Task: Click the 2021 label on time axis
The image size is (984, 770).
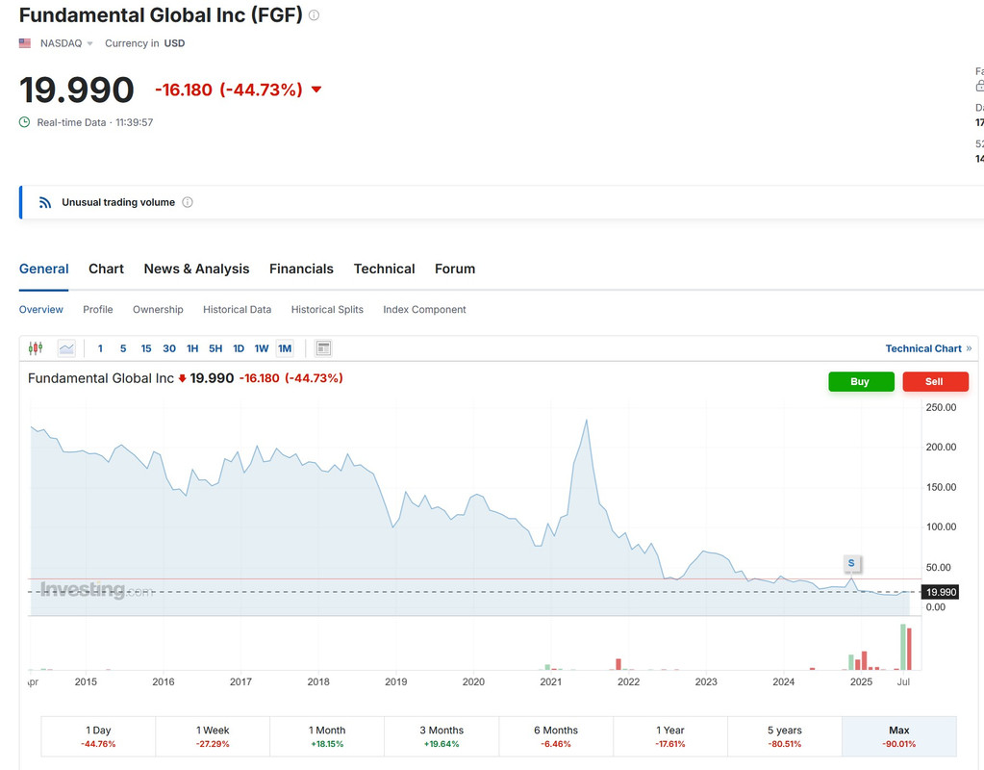Action: (x=550, y=681)
